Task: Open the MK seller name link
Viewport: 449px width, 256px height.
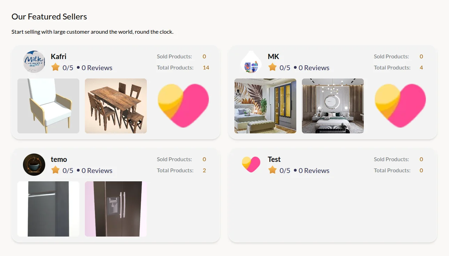Action: 273,57
